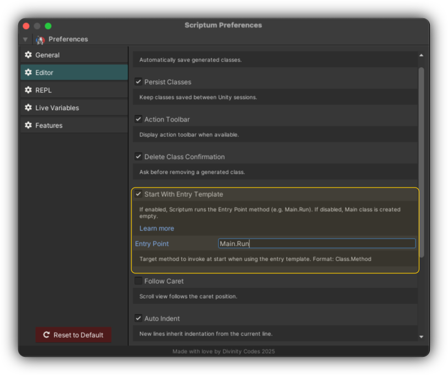This screenshot has width=448, height=375.
Task: Click the gear icon next to Editor
Action: coord(28,73)
